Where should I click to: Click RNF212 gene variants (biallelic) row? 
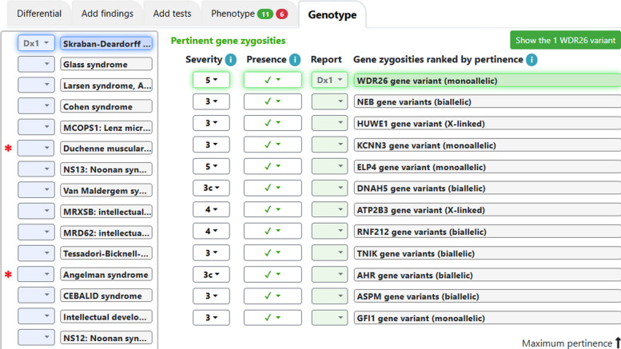pyautogui.click(x=488, y=232)
